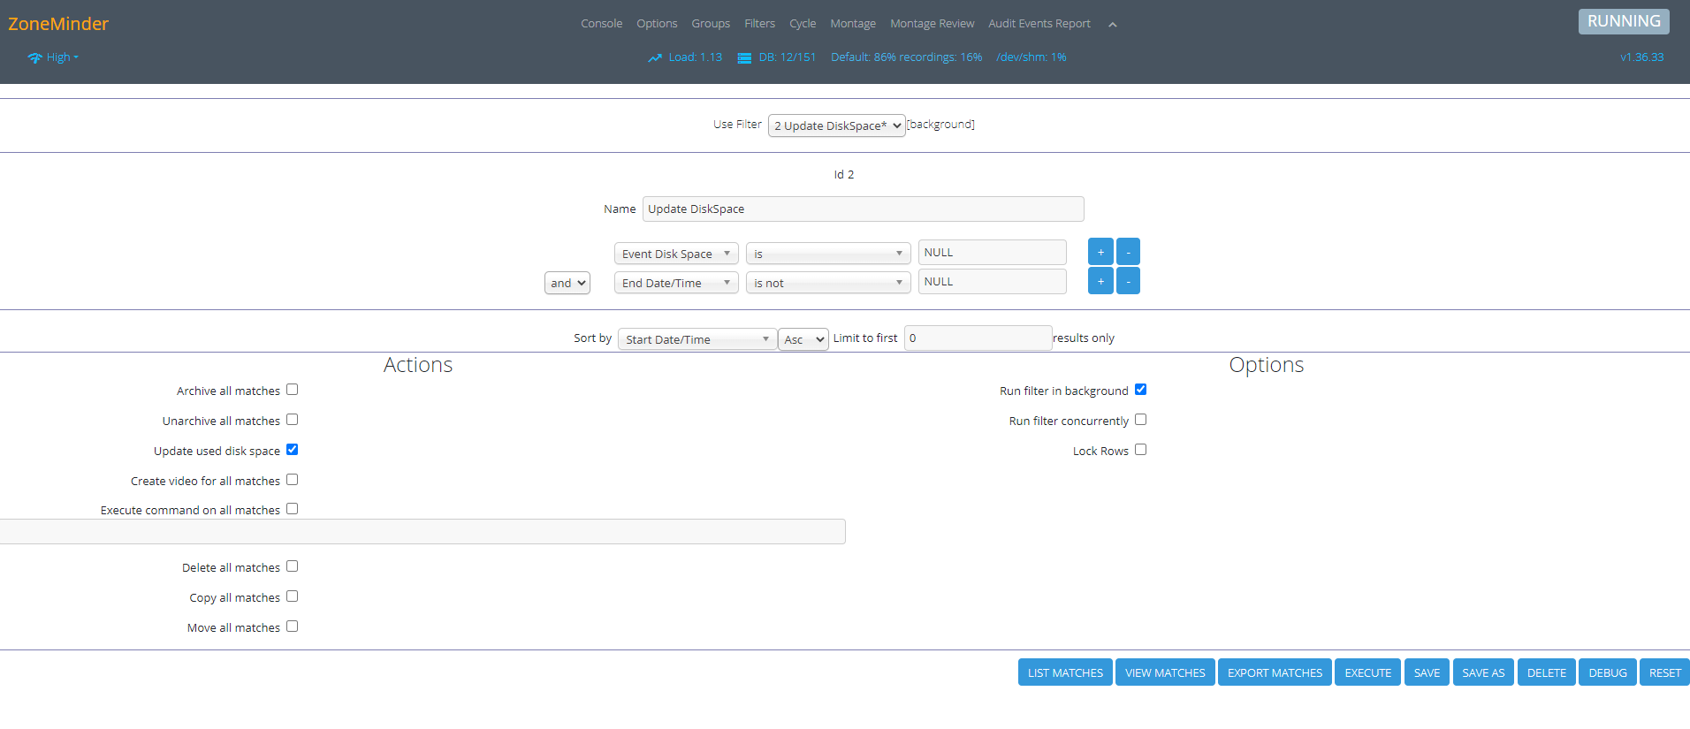Viewport: 1690px width, 729px height.
Task: Click the bandwidth wifi icon beside High
Action: point(34,58)
